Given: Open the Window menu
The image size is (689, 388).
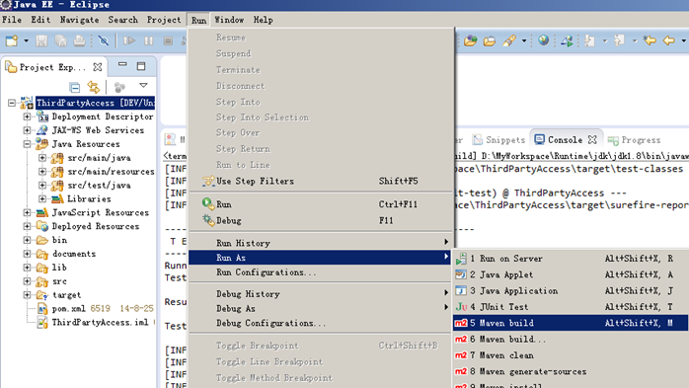Looking at the screenshot, I should coord(229,20).
